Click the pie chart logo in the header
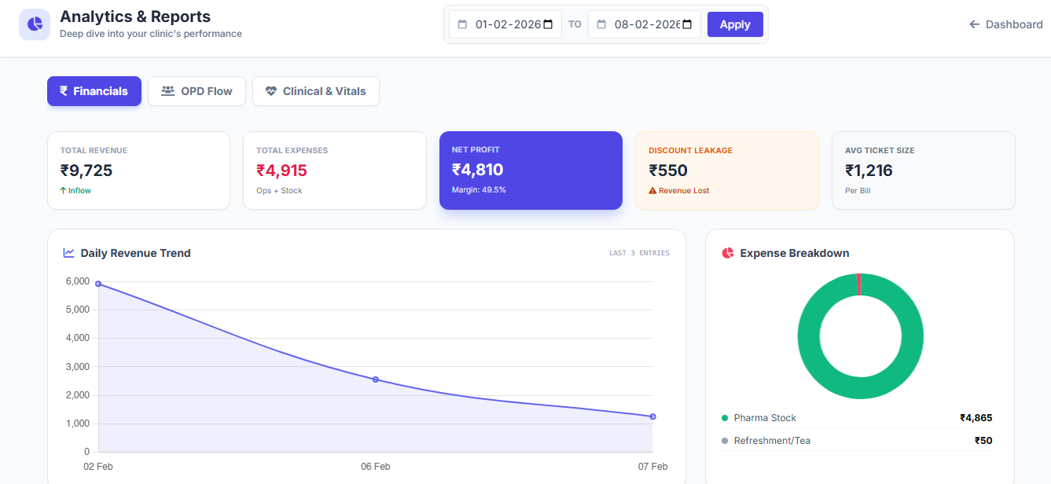1051x484 pixels. coord(34,24)
